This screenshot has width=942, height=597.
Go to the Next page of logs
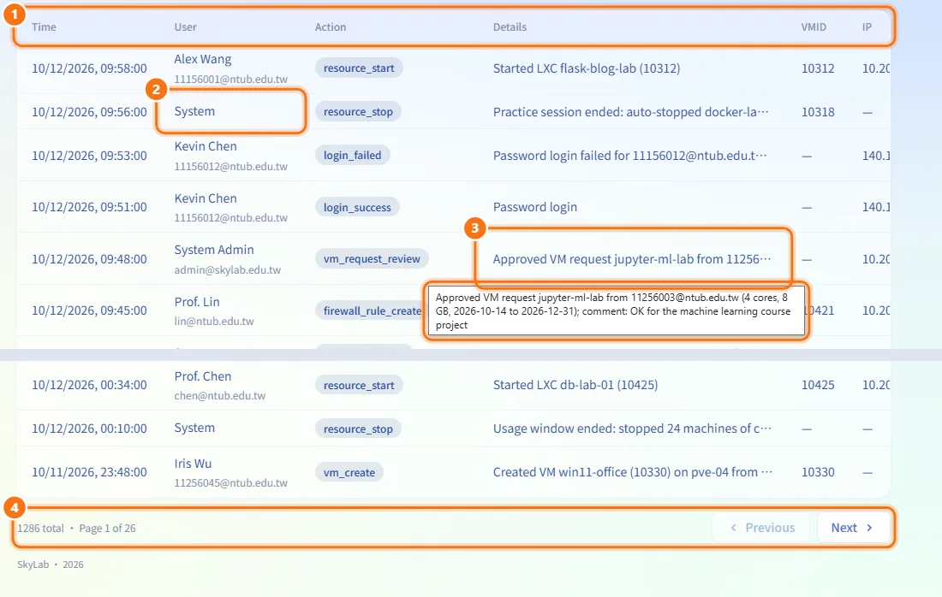(852, 528)
